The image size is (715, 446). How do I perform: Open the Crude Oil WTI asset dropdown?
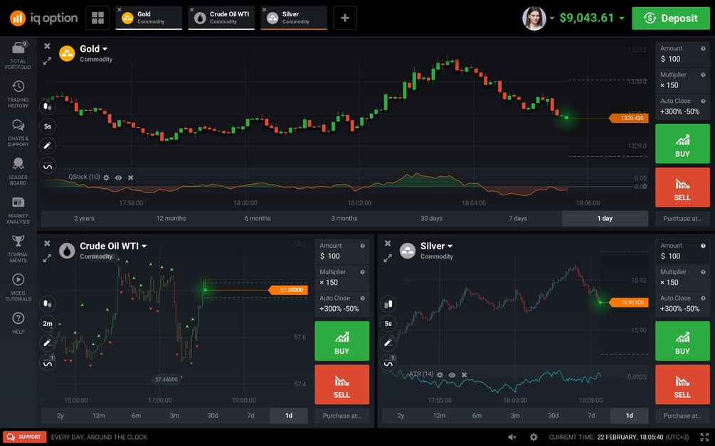tap(144, 246)
